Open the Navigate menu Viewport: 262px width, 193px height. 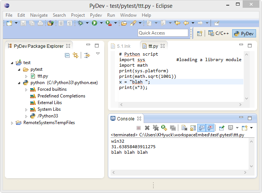(x=39, y=15)
